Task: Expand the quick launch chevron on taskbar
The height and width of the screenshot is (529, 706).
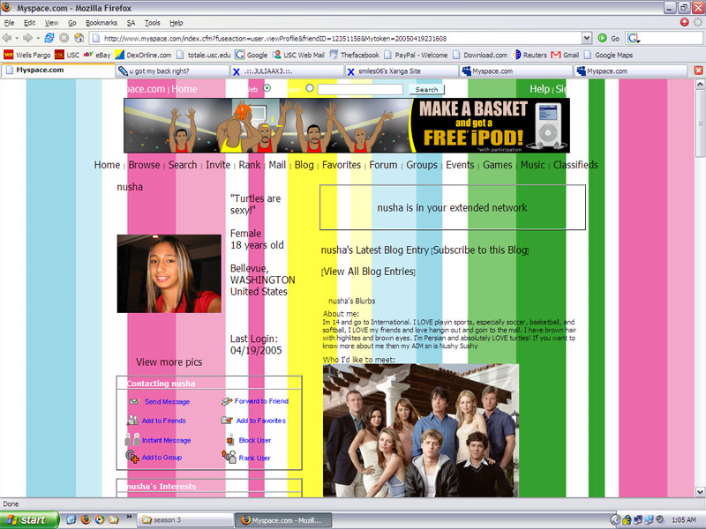Action: (129, 517)
